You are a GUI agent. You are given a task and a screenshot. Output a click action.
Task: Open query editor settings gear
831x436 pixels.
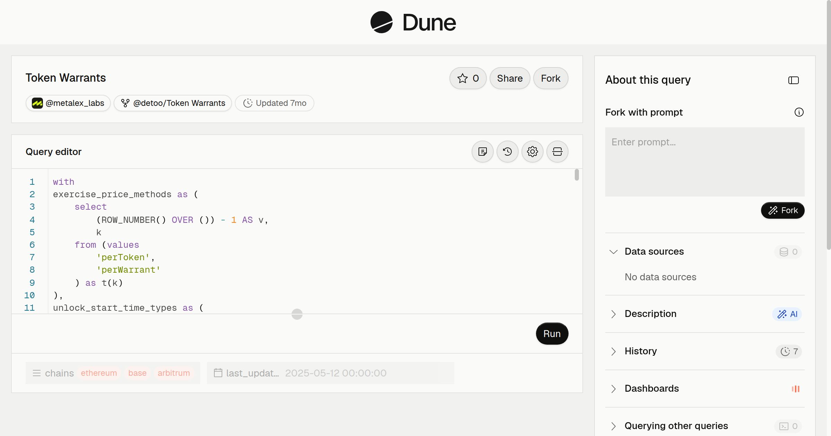(x=532, y=152)
